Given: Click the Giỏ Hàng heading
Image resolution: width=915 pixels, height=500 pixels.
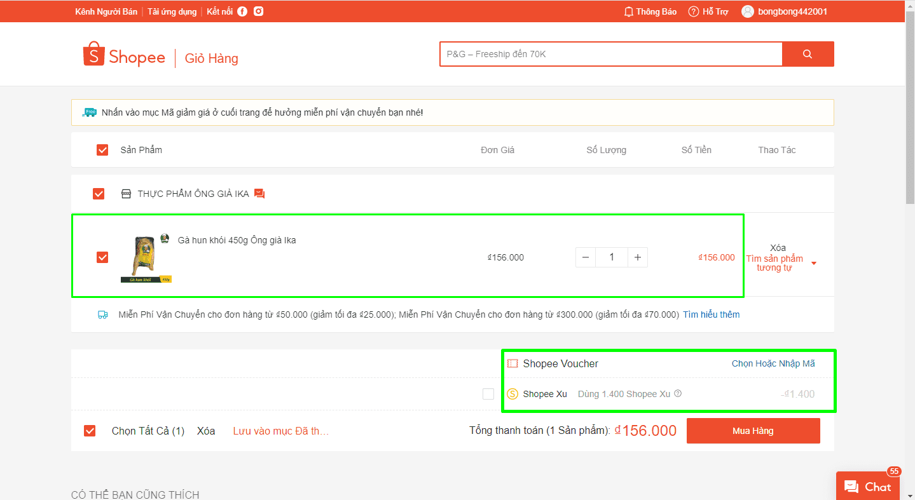Looking at the screenshot, I should pyautogui.click(x=212, y=58).
